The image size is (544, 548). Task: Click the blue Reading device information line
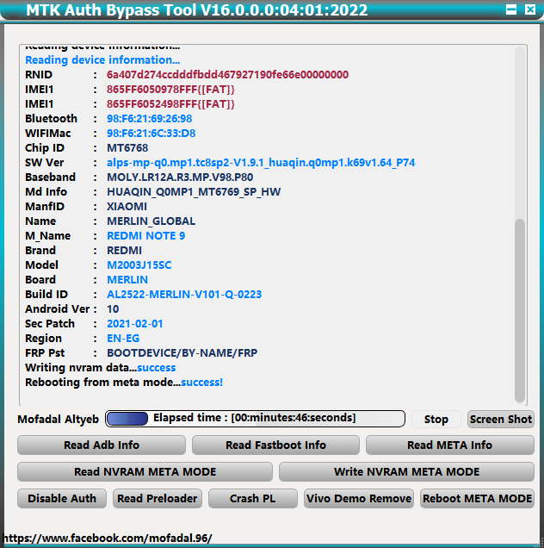click(102, 60)
